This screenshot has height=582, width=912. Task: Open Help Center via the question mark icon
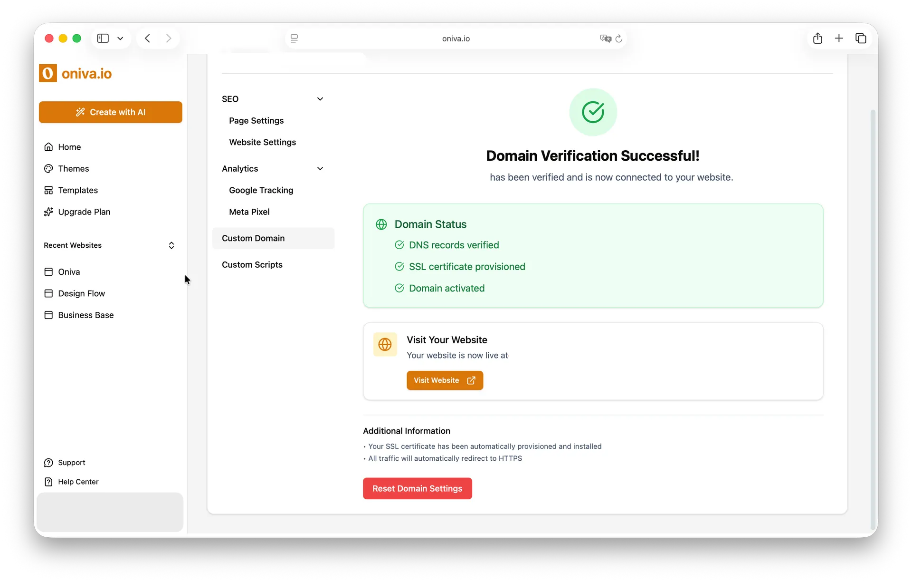(49, 482)
